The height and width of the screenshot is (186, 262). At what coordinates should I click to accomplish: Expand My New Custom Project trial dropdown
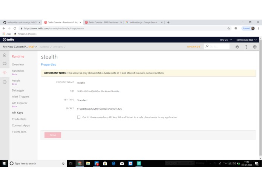[20, 47]
